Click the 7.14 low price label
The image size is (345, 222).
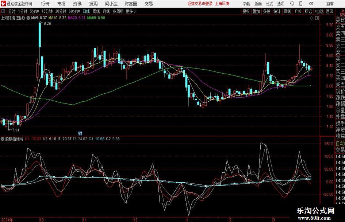(16, 130)
